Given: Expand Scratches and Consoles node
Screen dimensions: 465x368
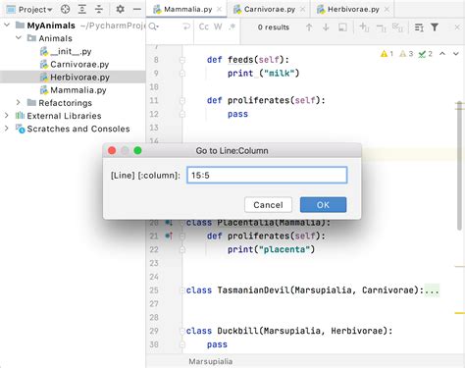Looking at the screenshot, I should [6, 129].
